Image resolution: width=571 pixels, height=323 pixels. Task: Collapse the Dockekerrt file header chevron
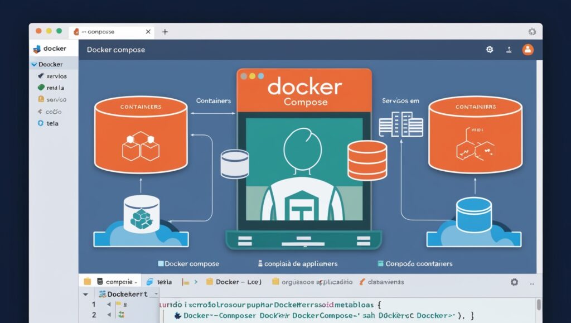pyautogui.click(x=84, y=294)
